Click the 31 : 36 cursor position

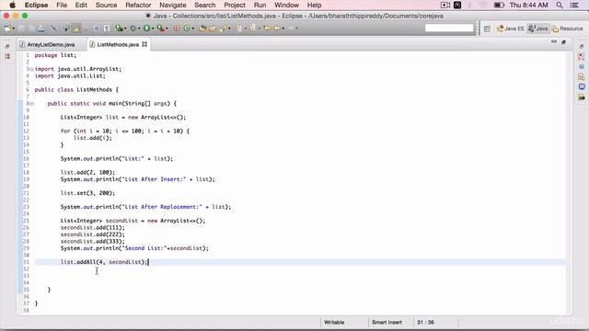[425, 323]
